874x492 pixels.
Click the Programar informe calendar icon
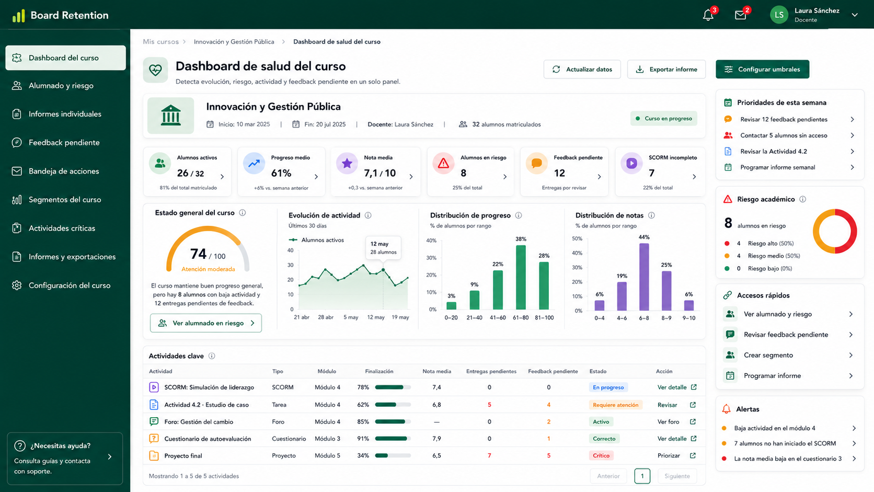pyautogui.click(x=730, y=376)
